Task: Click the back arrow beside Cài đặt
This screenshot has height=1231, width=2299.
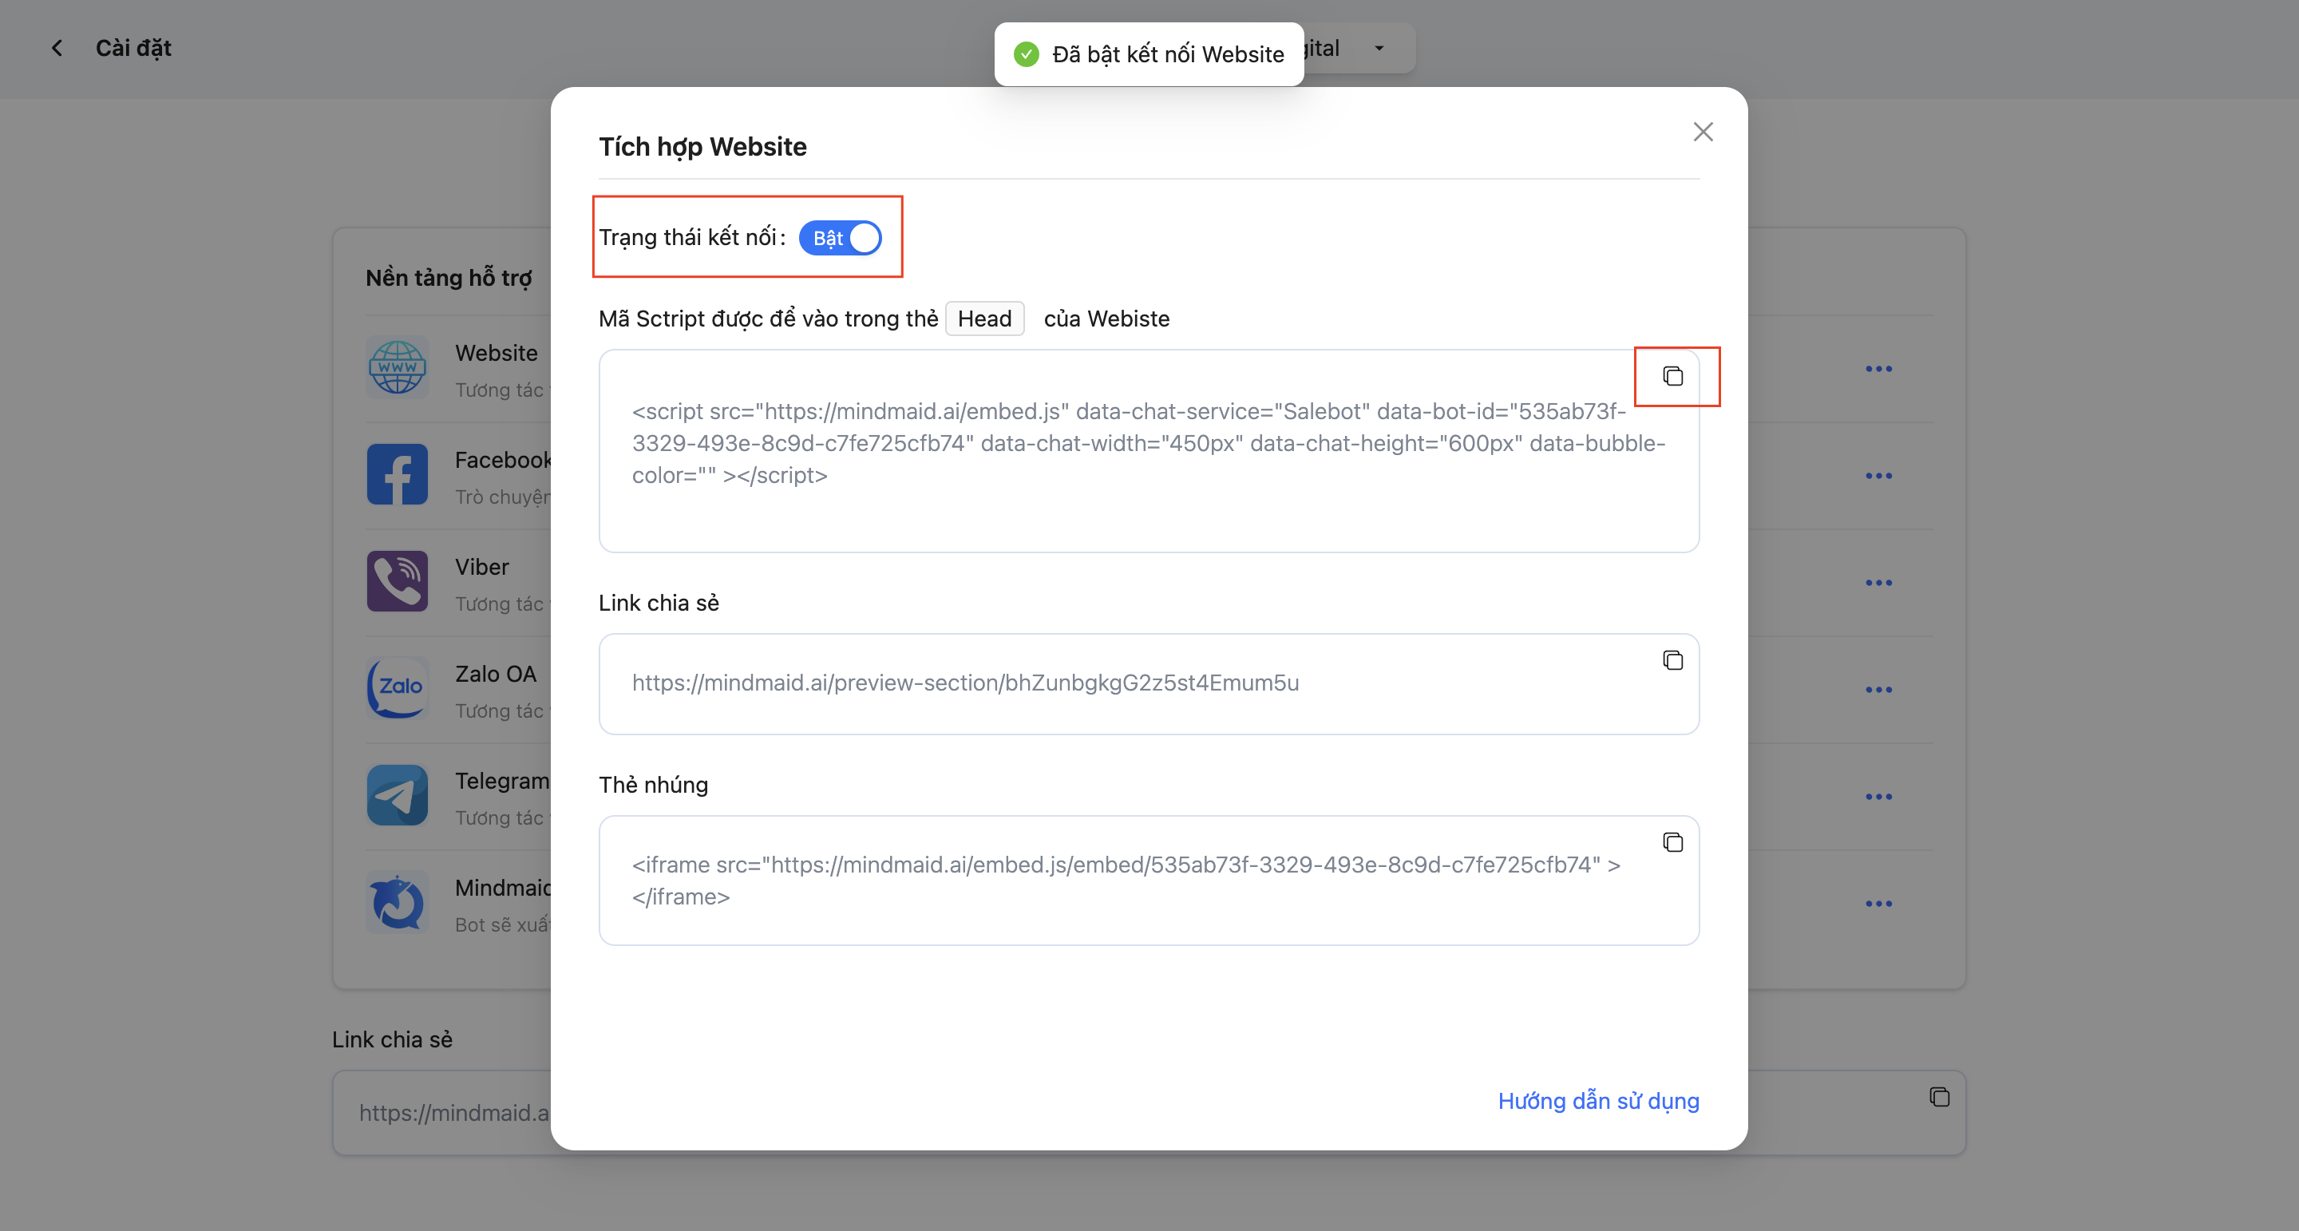Action: pyautogui.click(x=57, y=48)
